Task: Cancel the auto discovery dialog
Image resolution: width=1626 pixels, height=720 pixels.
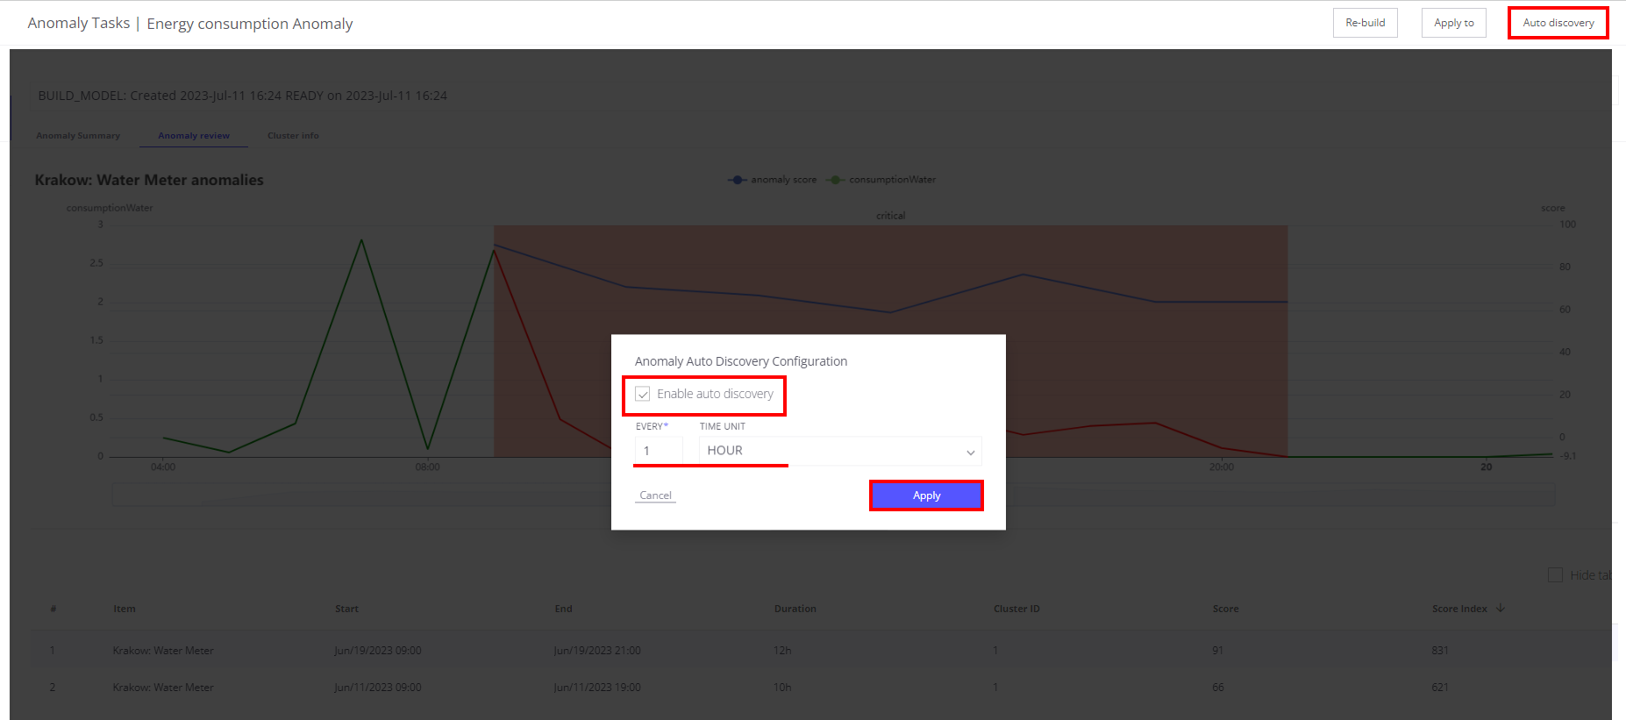Action: [655, 495]
